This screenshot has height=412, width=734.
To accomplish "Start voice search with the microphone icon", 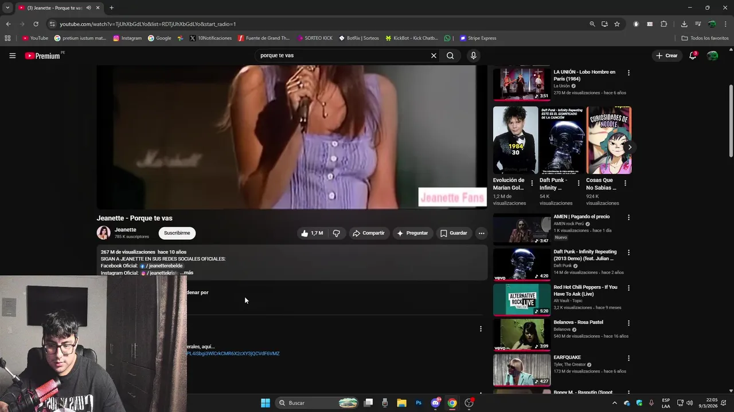I will click(473, 56).
